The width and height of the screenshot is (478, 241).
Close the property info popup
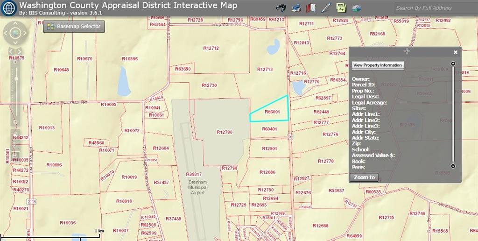coord(456,52)
